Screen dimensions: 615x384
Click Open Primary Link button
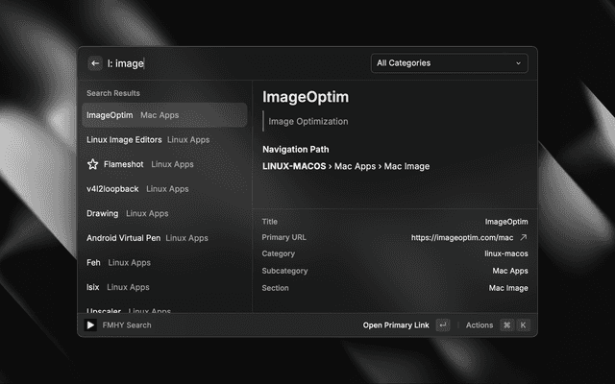tap(396, 325)
